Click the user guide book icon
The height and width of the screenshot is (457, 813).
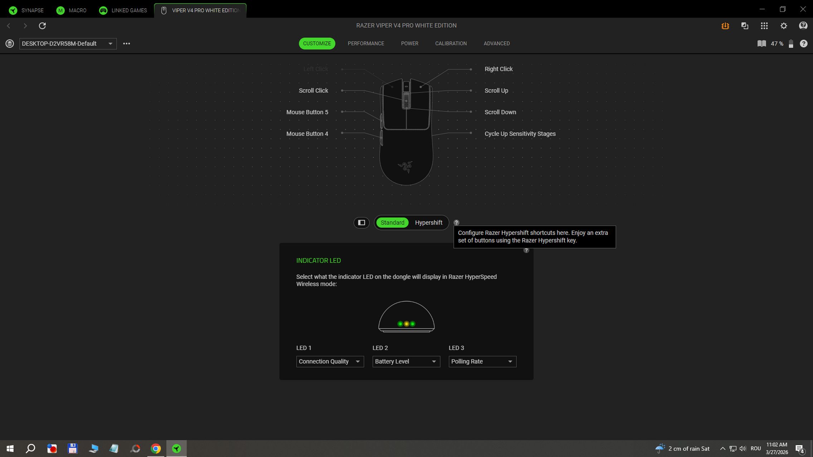tap(761, 44)
